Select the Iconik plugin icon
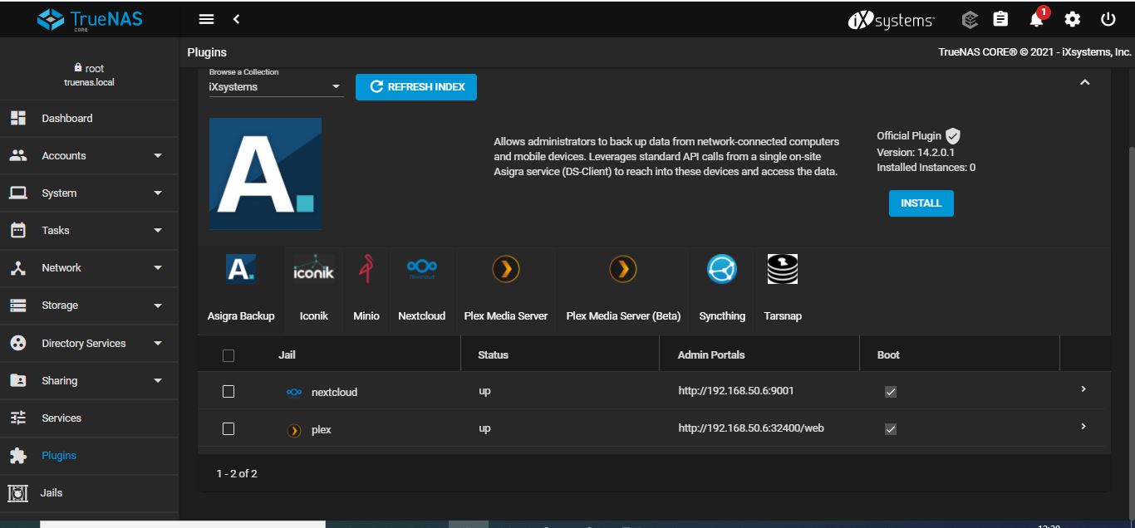This screenshot has width=1135, height=528. click(x=314, y=269)
